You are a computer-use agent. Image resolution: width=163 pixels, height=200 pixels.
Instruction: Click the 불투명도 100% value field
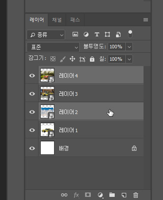[116, 47]
